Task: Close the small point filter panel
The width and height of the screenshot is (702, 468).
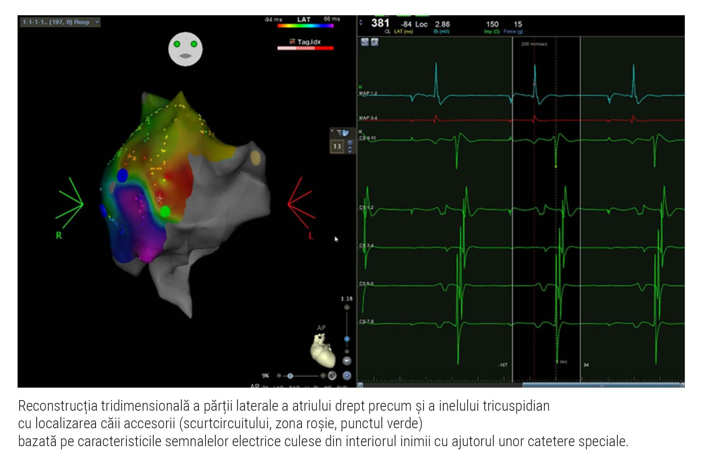Action: [332, 131]
